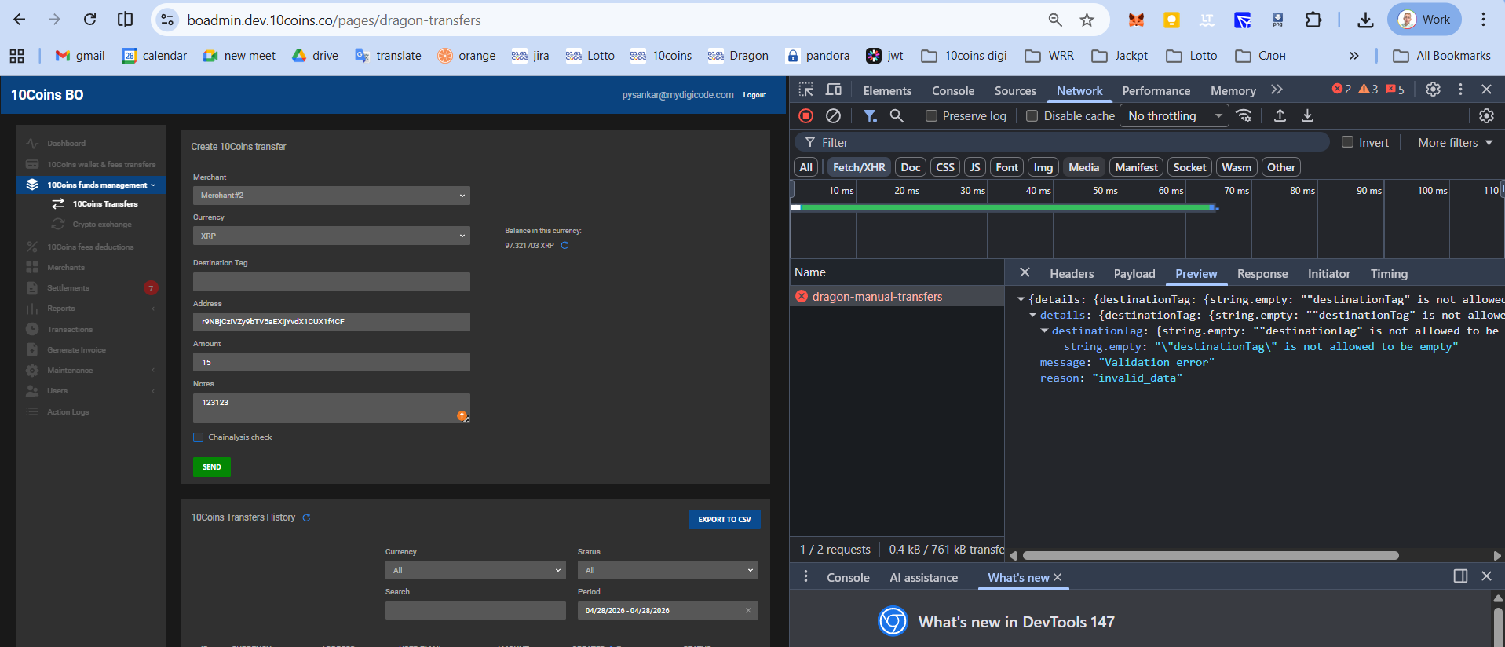
Task: Select the DevTools inspect element picker
Action: [x=806, y=90]
